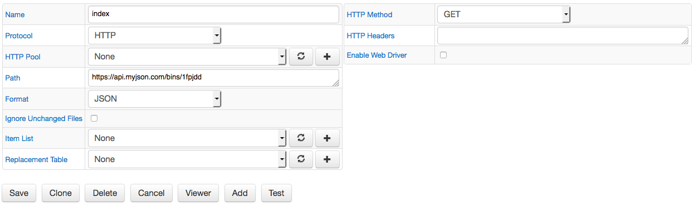Image resolution: width=694 pixels, height=206 pixels.
Task: Clone the current configuration
Action: (x=61, y=193)
